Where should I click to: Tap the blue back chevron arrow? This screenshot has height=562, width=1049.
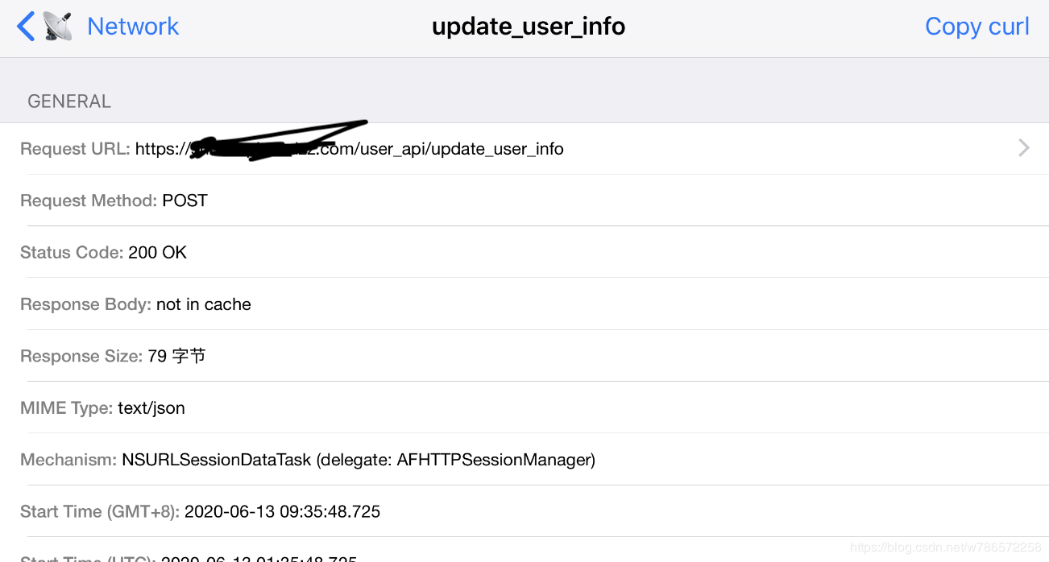26,27
